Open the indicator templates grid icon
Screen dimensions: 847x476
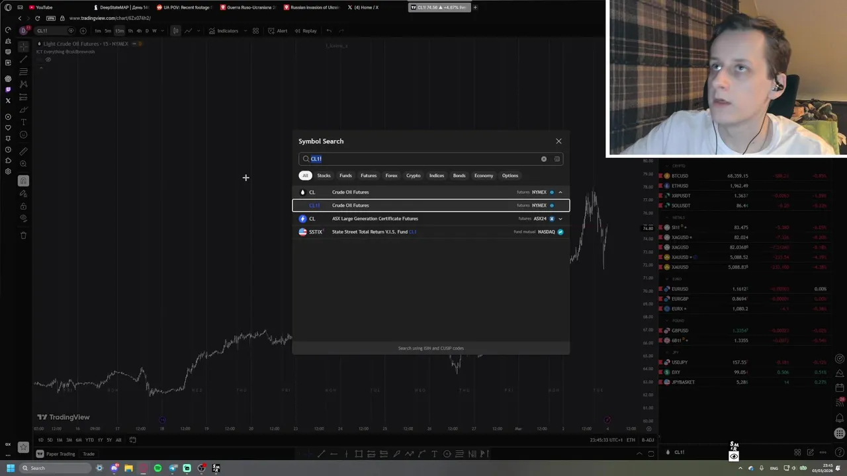255,30
